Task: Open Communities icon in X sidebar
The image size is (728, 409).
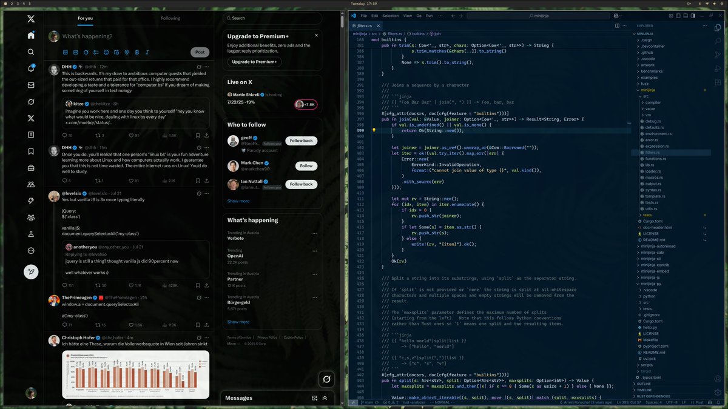Action: point(31,184)
